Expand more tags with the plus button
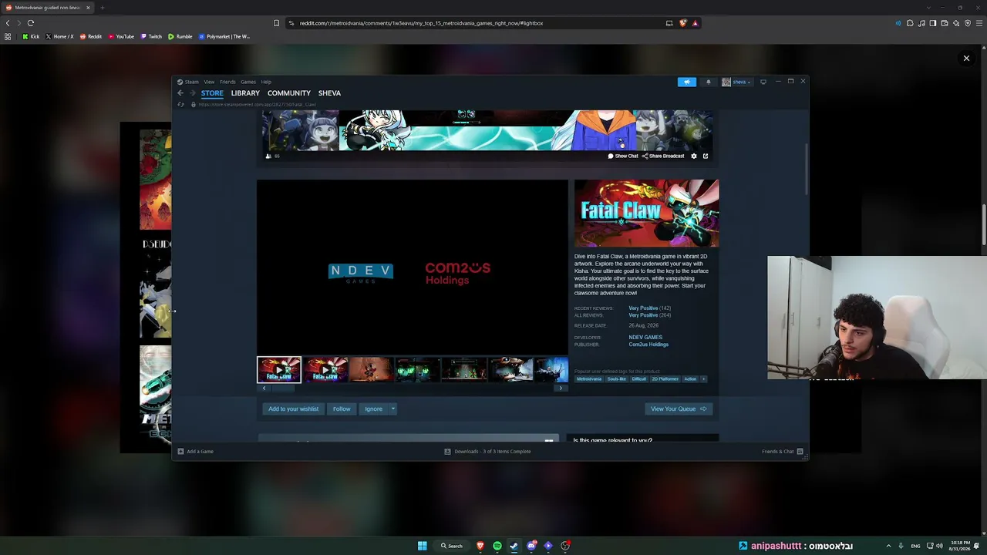Image resolution: width=987 pixels, height=555 pixels. tap(703, 379)
